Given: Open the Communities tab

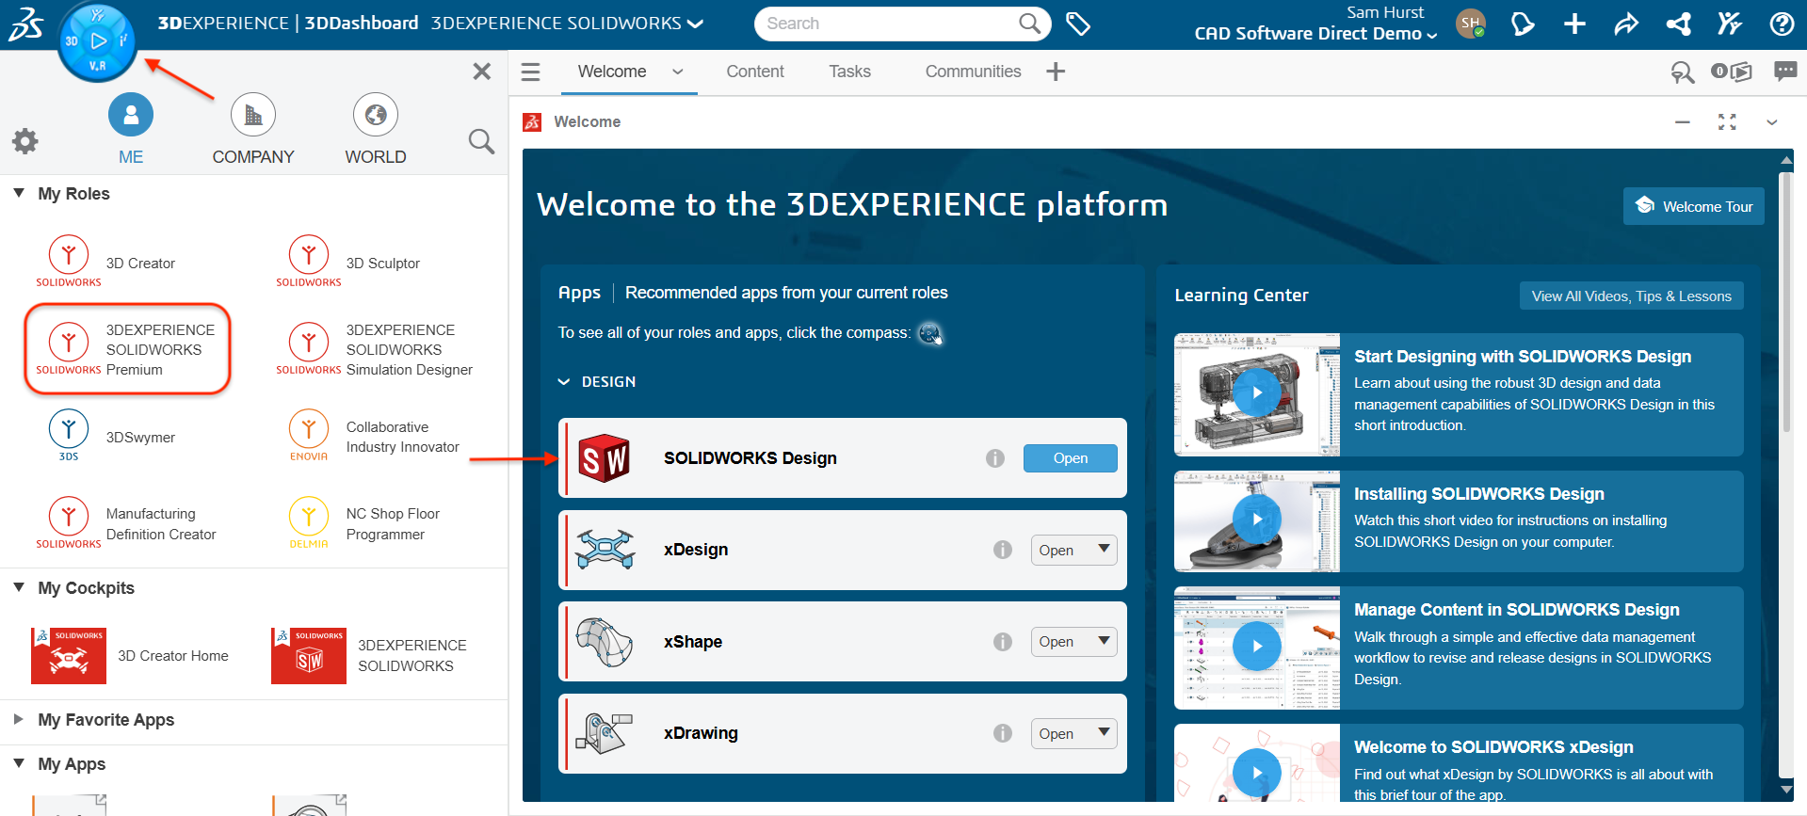Looking at the screenshot, I should pyautogui.click(x=973, y=72).
